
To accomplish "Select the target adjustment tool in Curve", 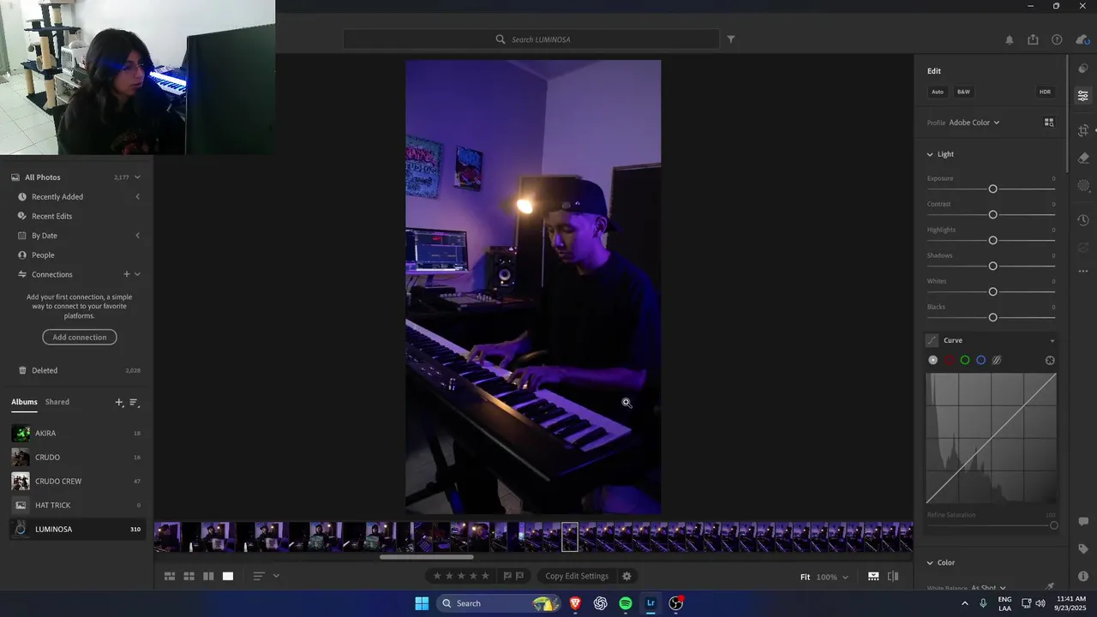I will 1050,361.
